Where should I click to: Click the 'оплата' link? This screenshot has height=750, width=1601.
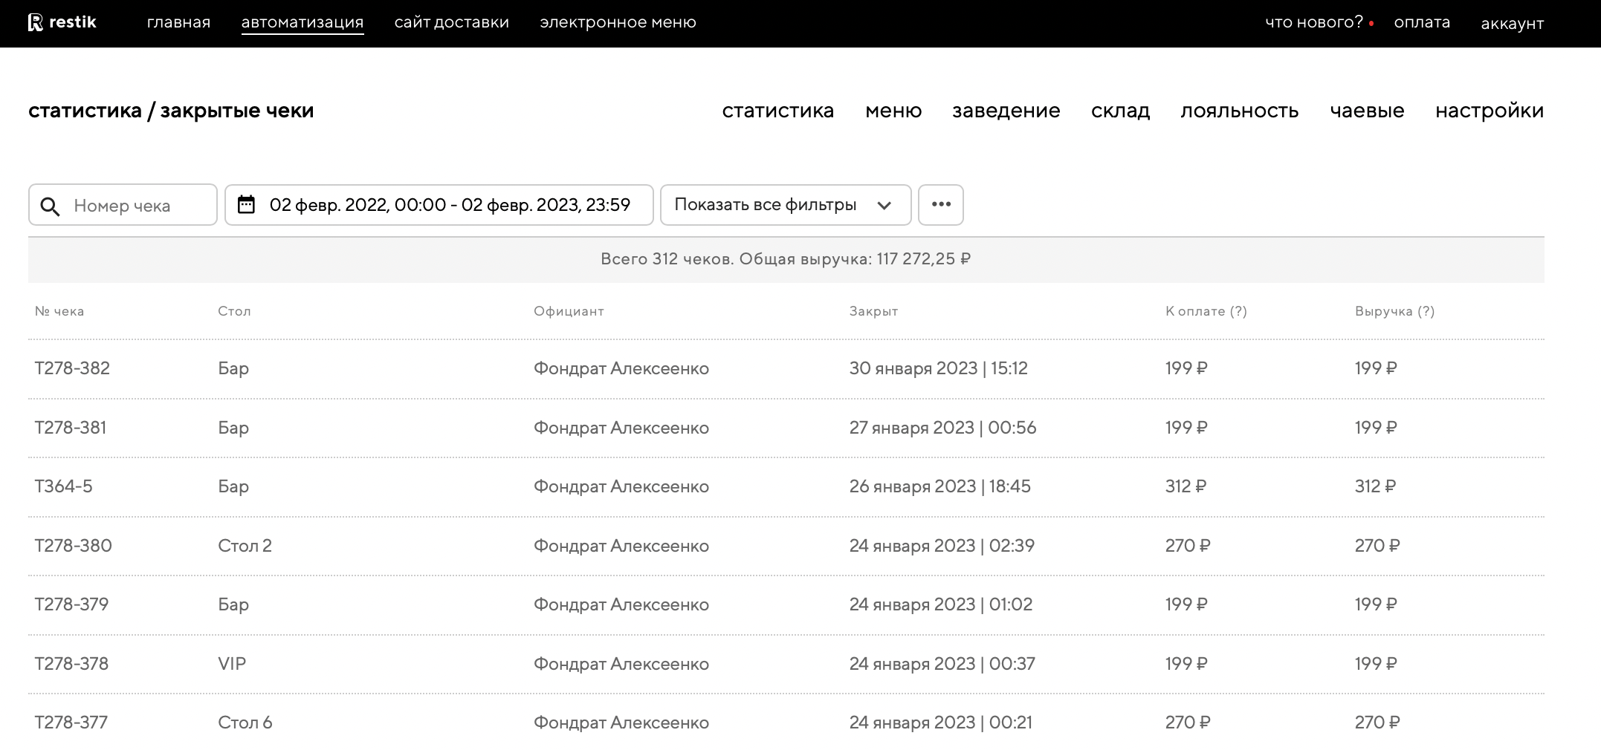point(1421,22)
